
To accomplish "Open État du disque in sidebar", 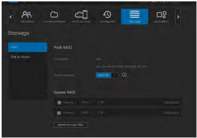I will point(20,57).
